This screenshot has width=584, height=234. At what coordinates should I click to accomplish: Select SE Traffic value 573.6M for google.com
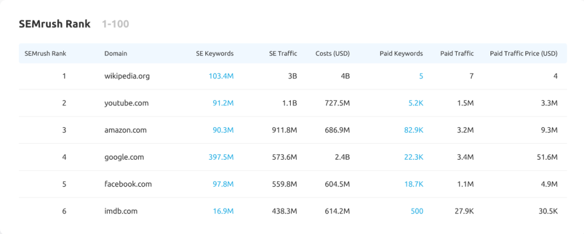pyautogui.click(x=285, y=158)
